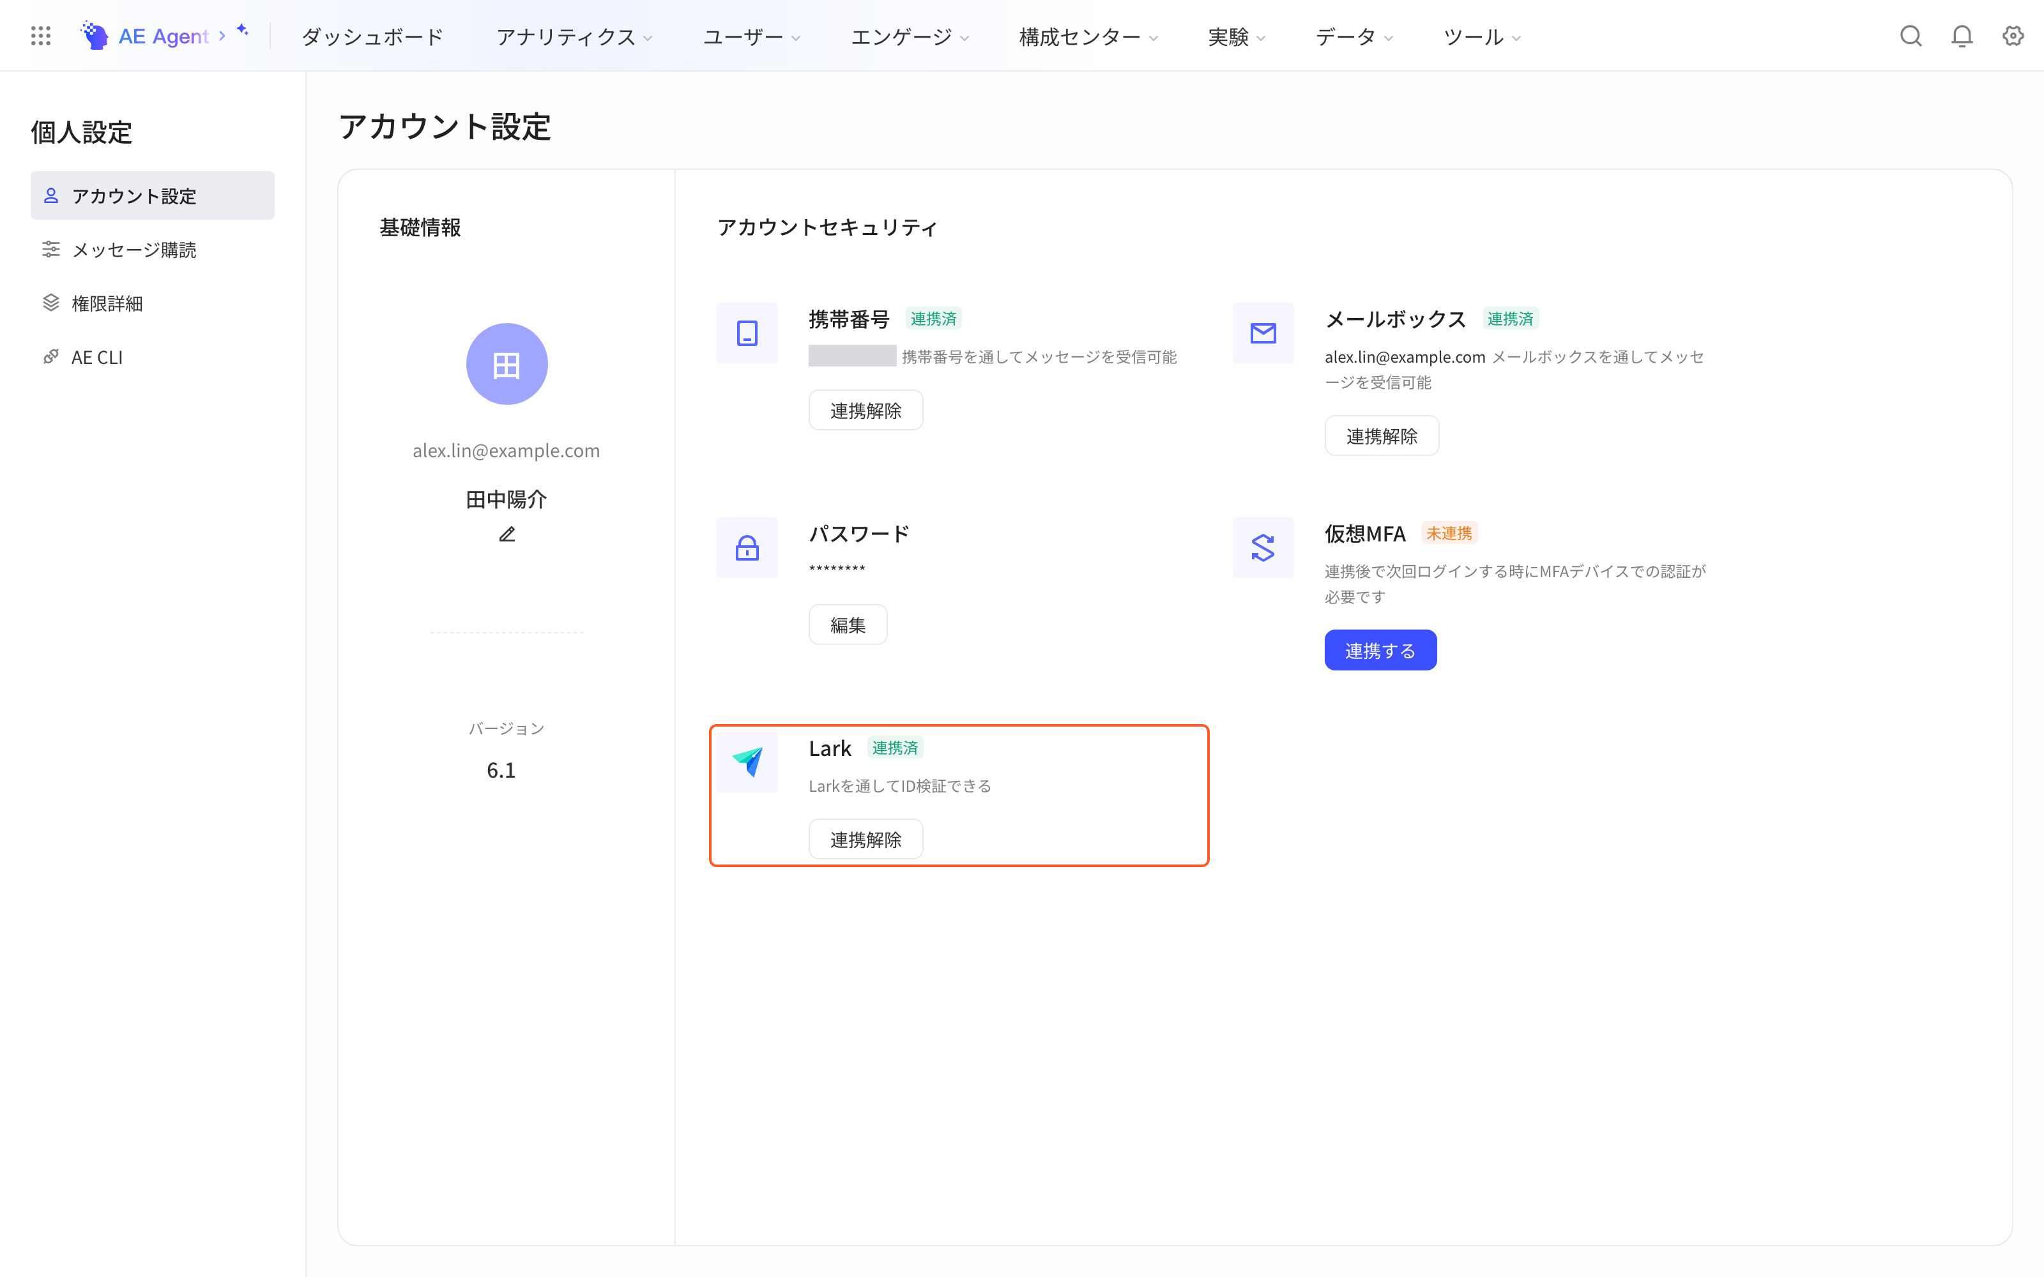This screenshot has height=1277, width=2044.
Task: Click 連携解除 under Lark
Action: (x=866, y=840)
